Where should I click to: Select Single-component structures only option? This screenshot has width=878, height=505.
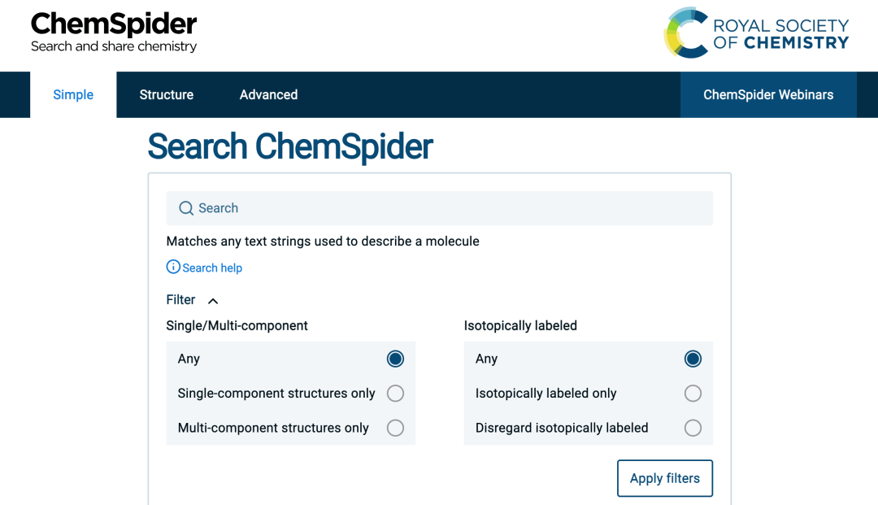tap(395, 394)
